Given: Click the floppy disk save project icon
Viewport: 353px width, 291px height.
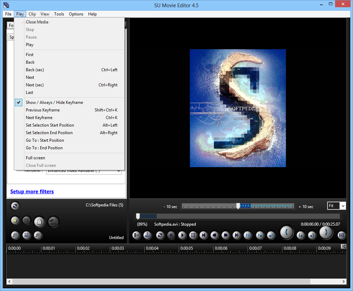Looking at the screenshot, I should [x=26, y=220].
